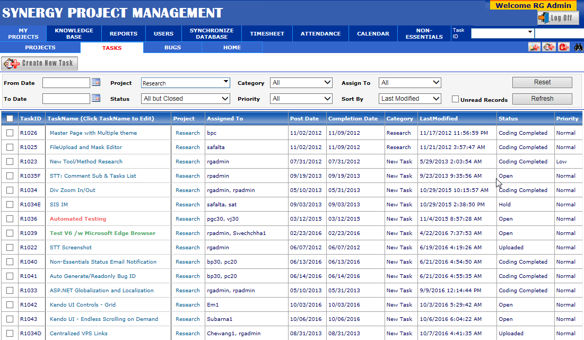Image resolution: width=584 pixels, height=340 pixels.
Task: Click Research project link in R1034 row
Action: 188,190
